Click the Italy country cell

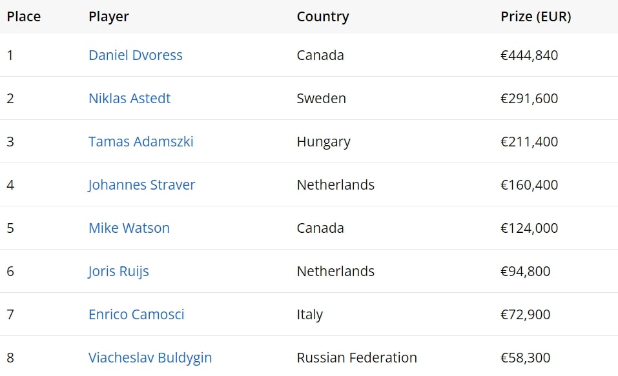tap(310, 315)
